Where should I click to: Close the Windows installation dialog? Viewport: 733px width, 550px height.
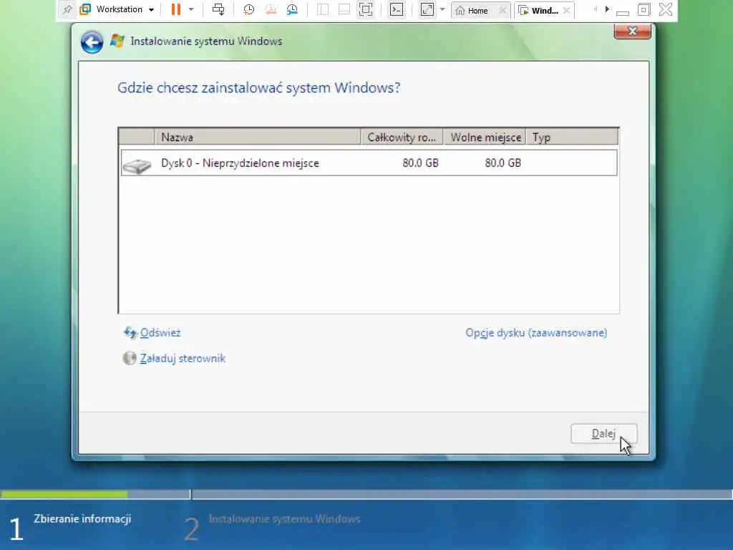point(633,32)
